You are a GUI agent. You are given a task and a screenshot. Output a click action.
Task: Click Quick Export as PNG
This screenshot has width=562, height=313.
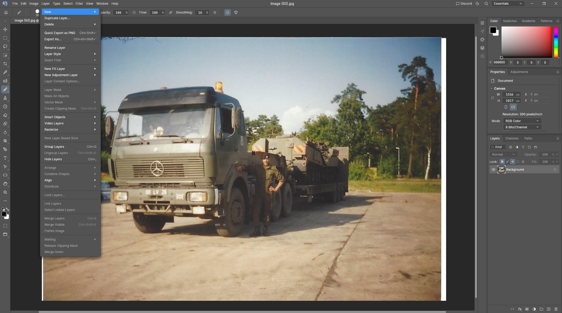(70, 33)
